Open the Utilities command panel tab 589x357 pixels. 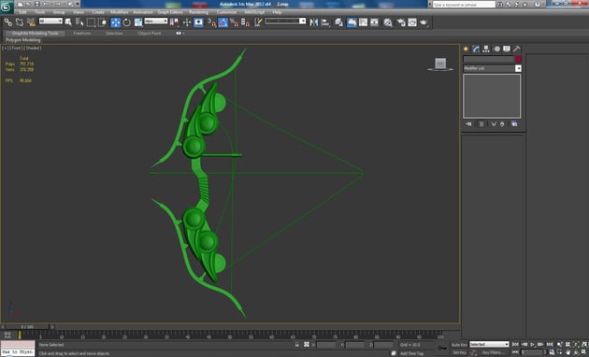pyautogui.click(x=516, y=49)
